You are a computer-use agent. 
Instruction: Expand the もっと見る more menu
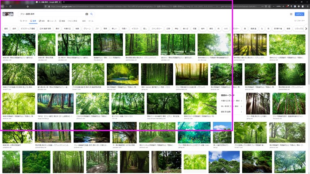point(72,21)
